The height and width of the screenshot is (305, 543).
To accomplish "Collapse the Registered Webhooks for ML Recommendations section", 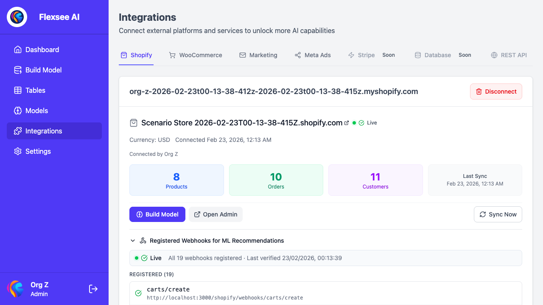I will coord(133,240).
